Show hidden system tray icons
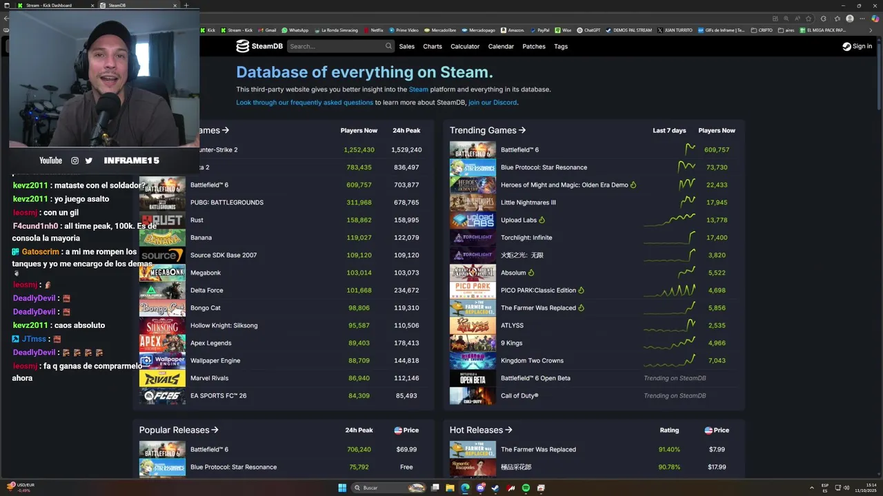Screen dimensions: 883x496 811,488
